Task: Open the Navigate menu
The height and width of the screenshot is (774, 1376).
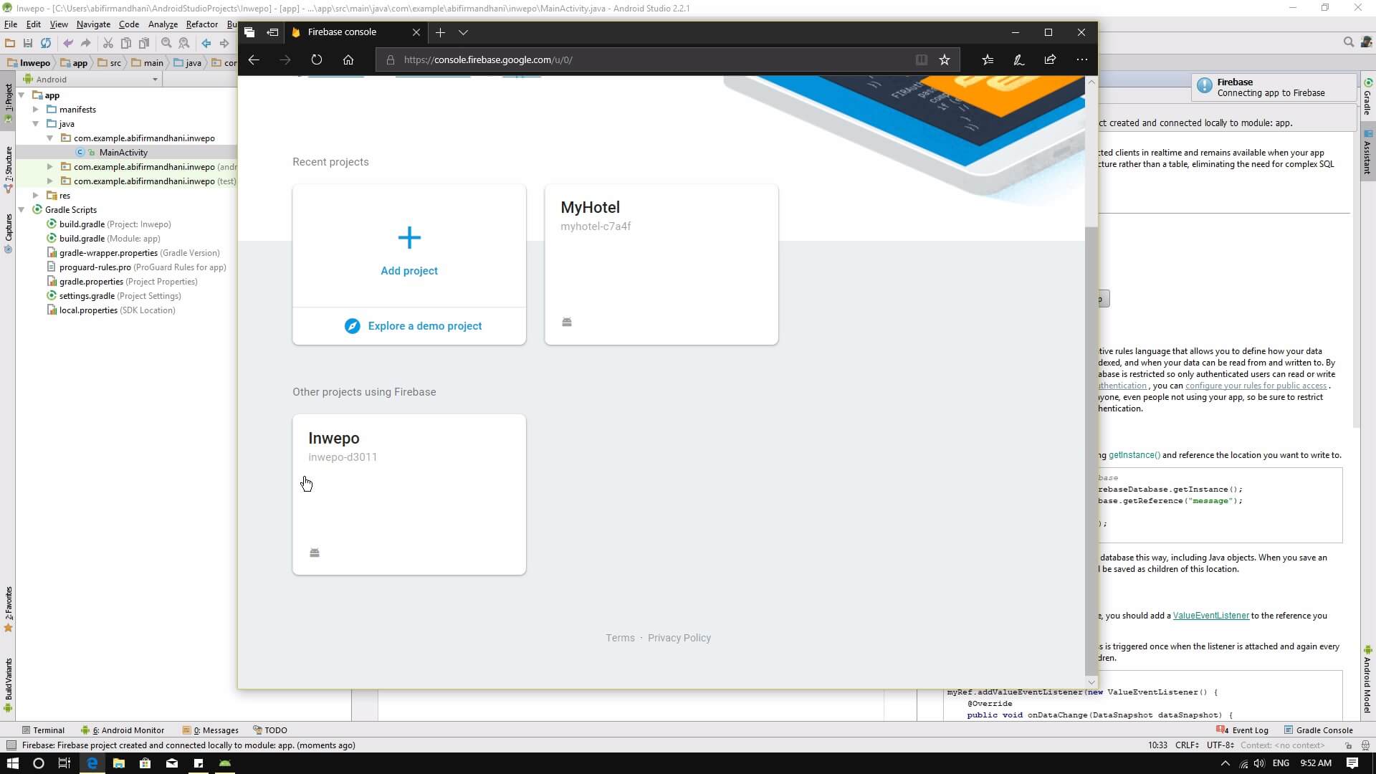Action: (x=93, y=24)
